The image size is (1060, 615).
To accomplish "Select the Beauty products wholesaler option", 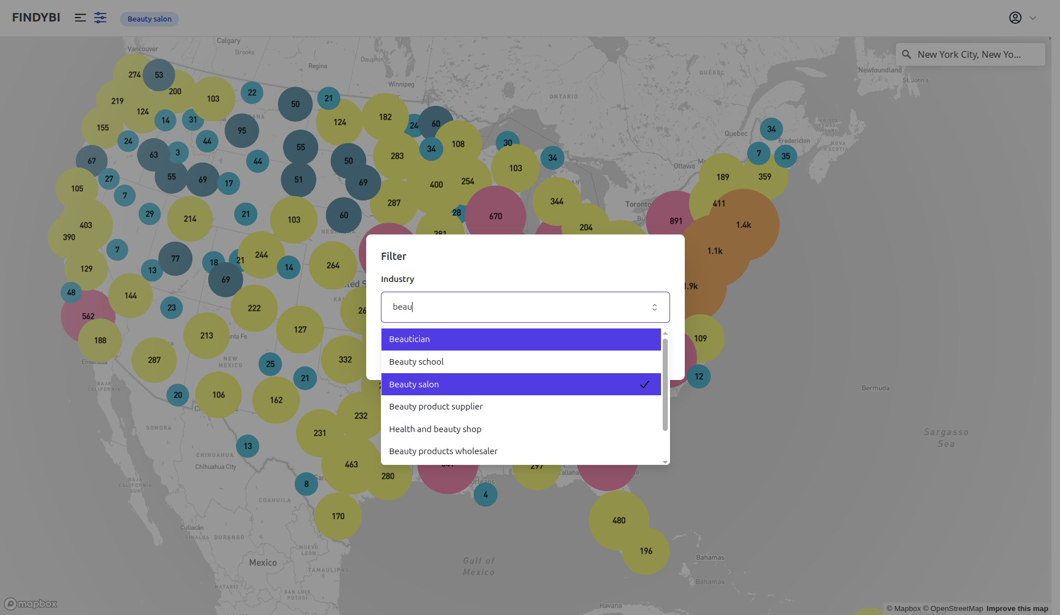I will pos(521,451).
